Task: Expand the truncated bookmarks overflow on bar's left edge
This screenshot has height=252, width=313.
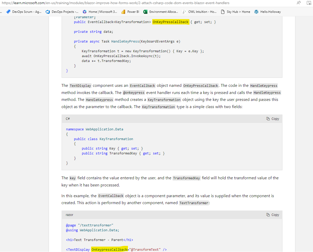Action: click(x=2, y=12)
